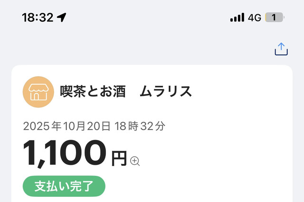Click the magnifier zoom icon beside the amount
This screenshot has height=202, width=304.
point(135,161)
